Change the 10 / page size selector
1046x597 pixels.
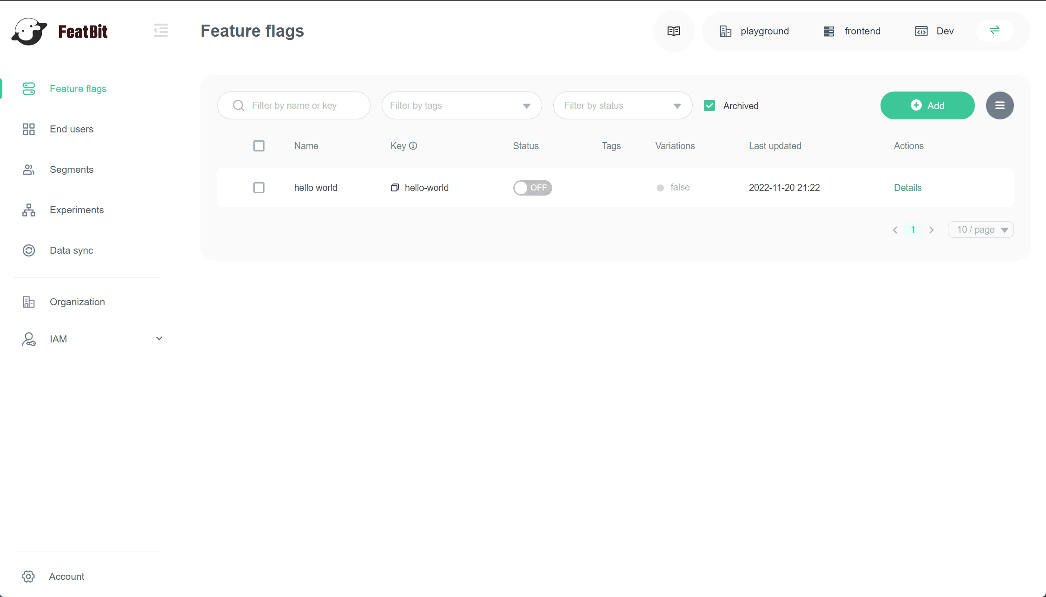pos(980,230)
